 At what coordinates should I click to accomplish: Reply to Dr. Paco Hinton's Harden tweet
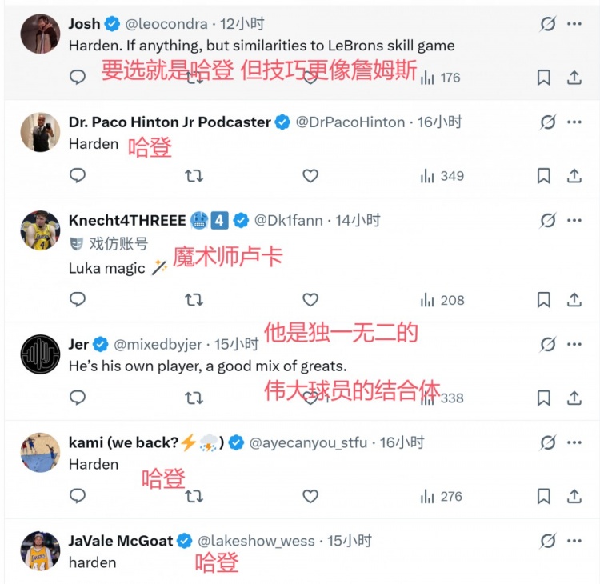[x=78, y=176]
